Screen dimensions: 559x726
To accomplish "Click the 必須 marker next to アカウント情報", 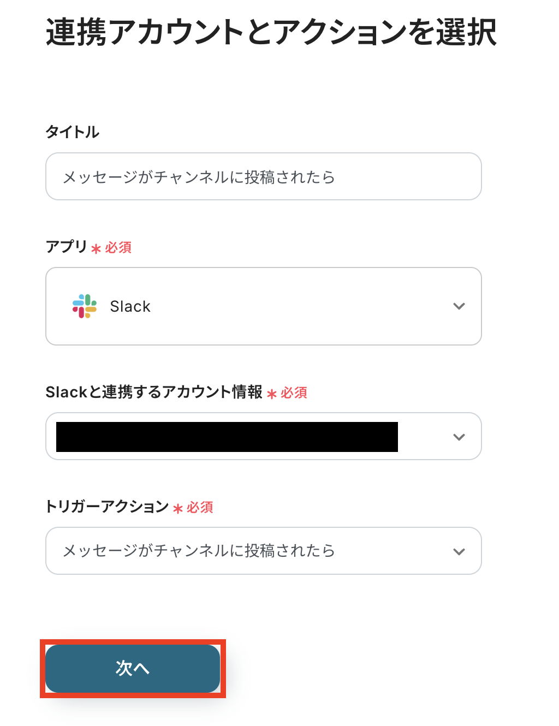I will point(294,393).
